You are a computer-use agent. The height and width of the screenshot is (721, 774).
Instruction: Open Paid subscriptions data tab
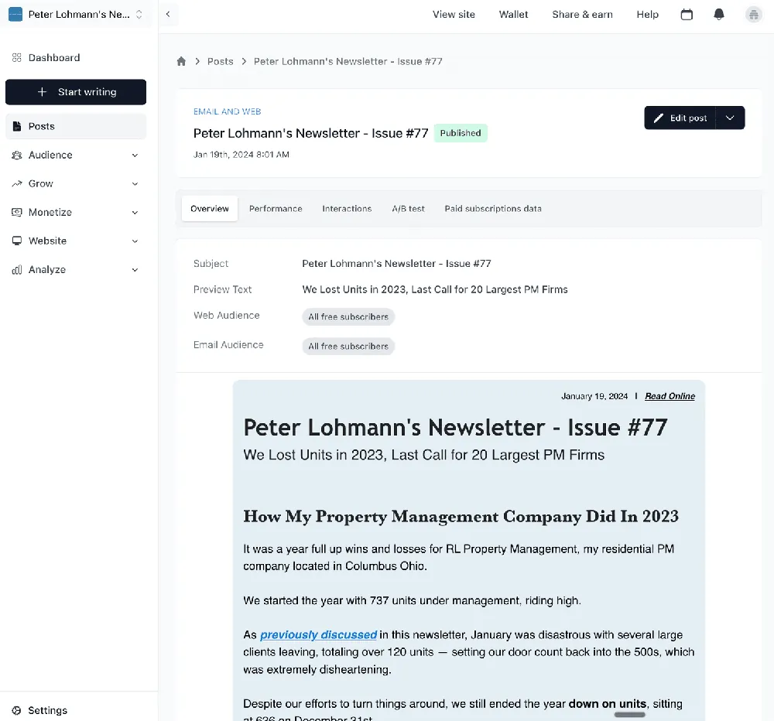pos(492,209)
